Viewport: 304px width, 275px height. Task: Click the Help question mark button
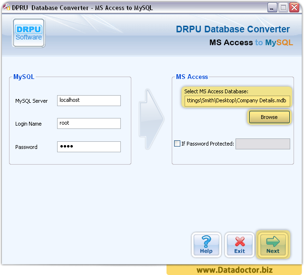(x=206, y=245)
